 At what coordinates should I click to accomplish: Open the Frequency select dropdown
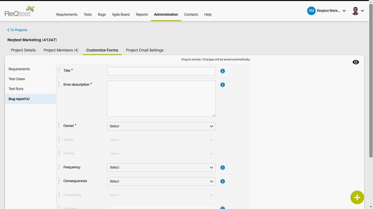(x=161, y=168)
